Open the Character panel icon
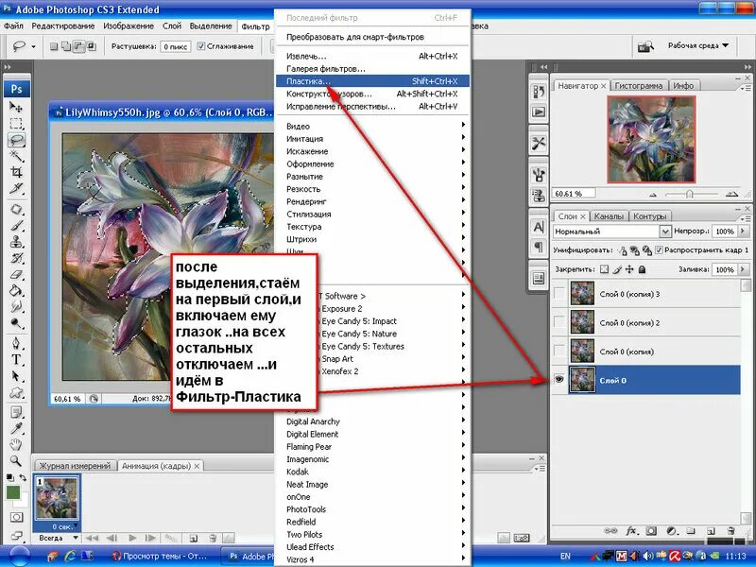756x567 pixels. (x=539, y=227)
